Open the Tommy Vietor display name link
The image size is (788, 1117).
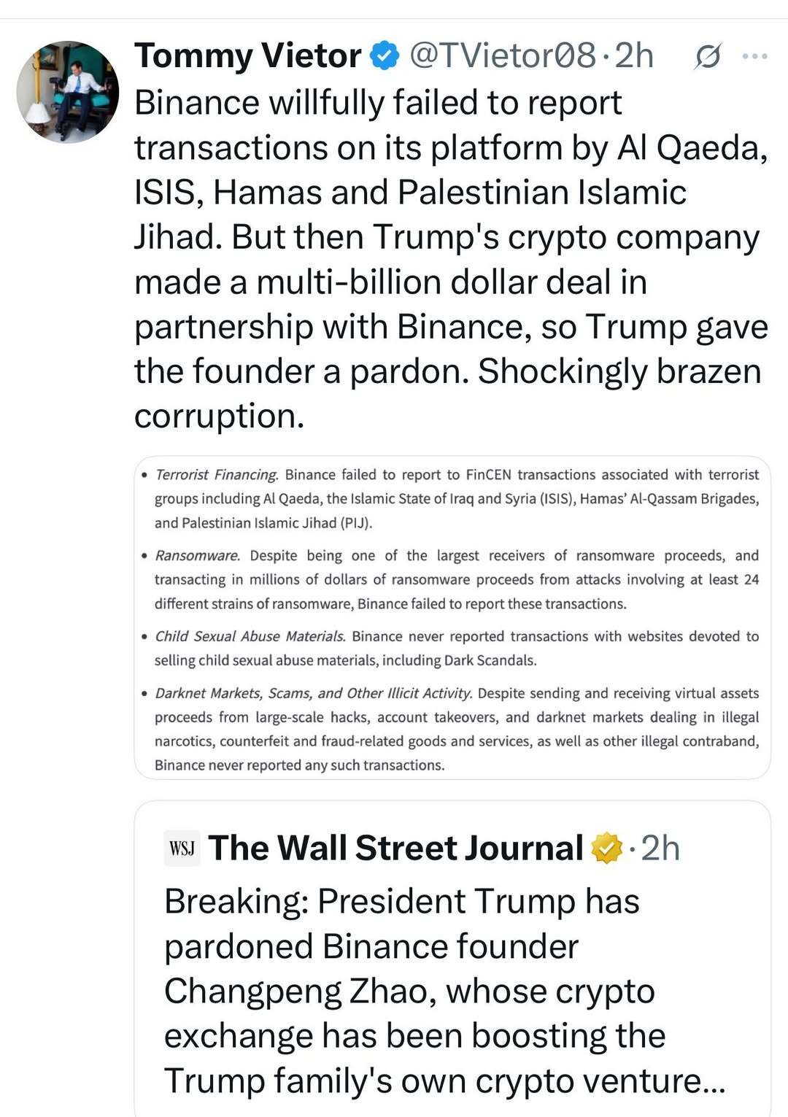(x=248, y=56)
